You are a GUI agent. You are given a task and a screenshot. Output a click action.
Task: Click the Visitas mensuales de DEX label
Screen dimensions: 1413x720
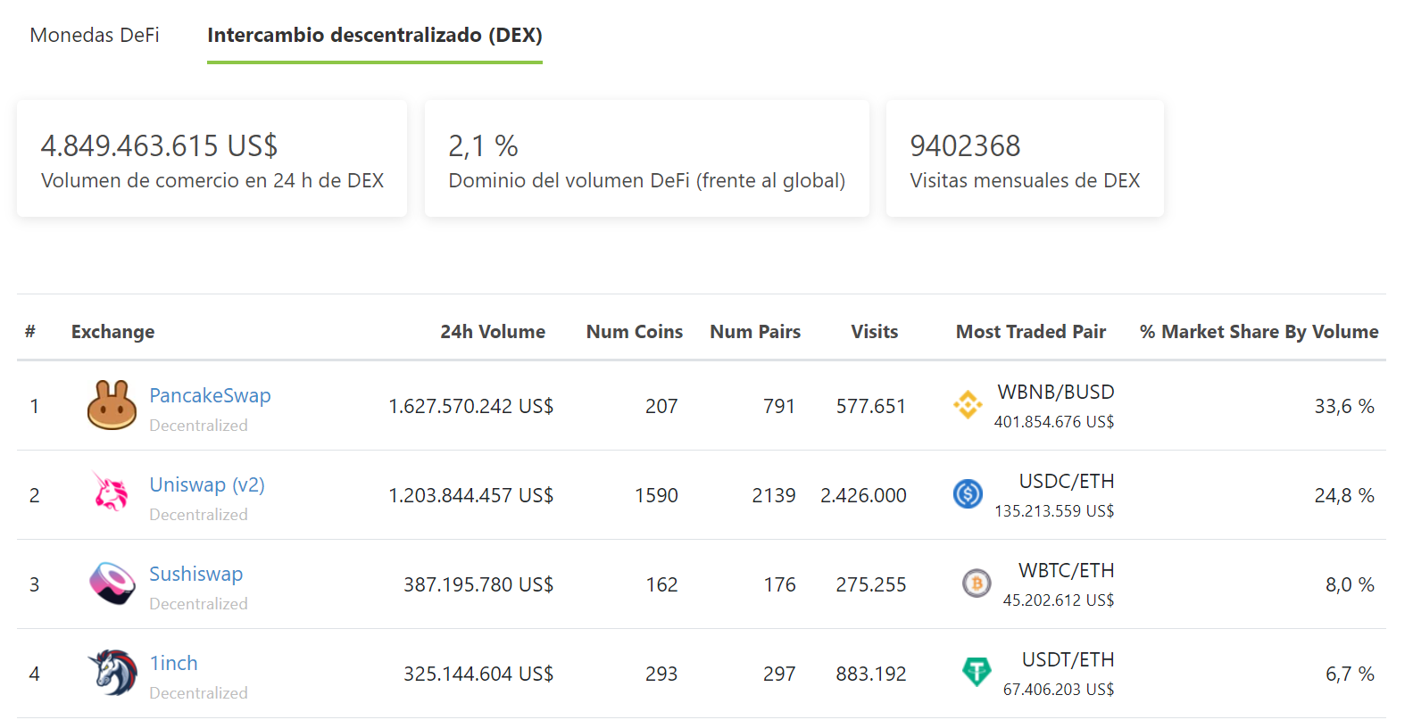click(x=1025, y=180)
